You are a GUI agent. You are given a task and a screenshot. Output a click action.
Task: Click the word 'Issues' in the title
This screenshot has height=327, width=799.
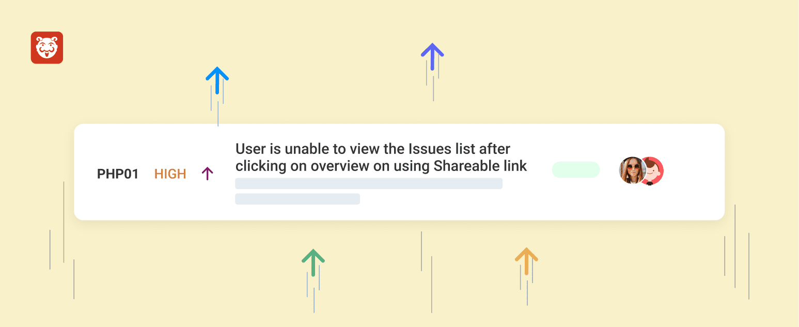[429, 149]
